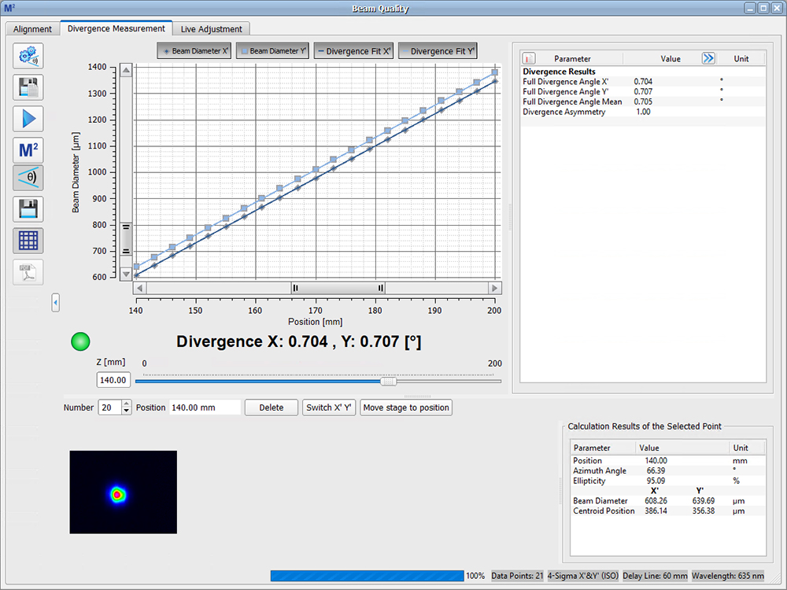This screenshot has width=787, height=590.
Task: Click the Unit column header in results
Action: (741, 59)
